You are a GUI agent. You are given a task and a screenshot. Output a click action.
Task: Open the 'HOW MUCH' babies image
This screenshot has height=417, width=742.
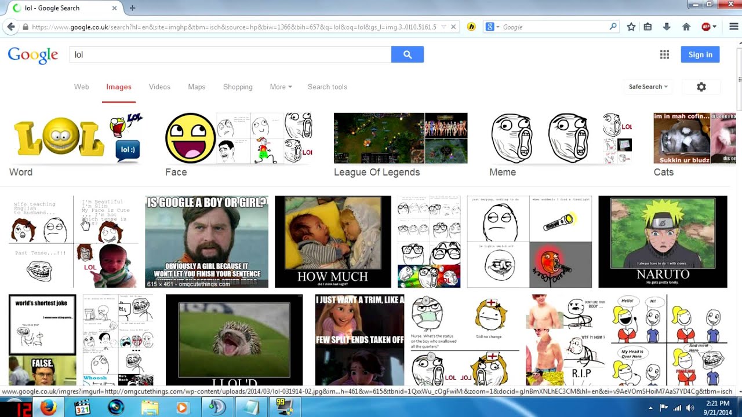pos(333,242)
